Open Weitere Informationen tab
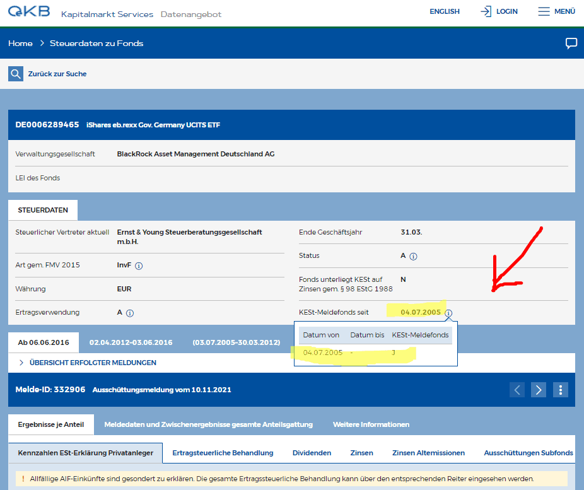 click(371, 424)
